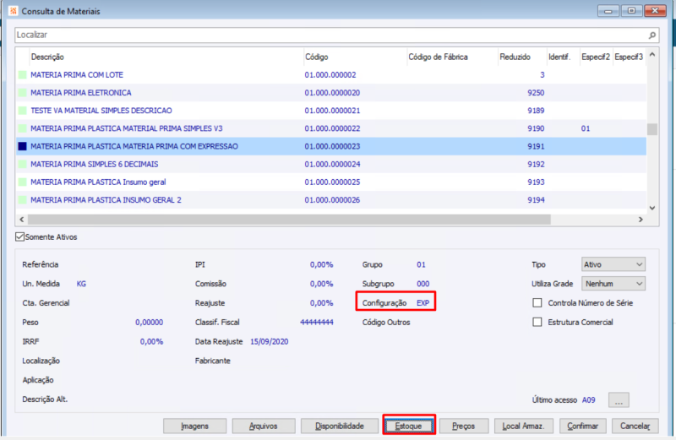Open the Tipo dropdown showing Ativo
Viewport: 676px width, 440px height.
tap(613, 264)
